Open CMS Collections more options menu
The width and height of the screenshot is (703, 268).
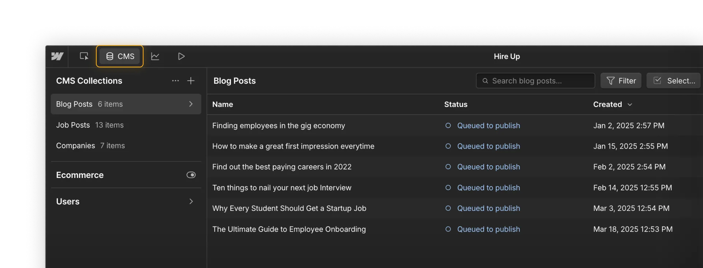[x=175, y=81]
